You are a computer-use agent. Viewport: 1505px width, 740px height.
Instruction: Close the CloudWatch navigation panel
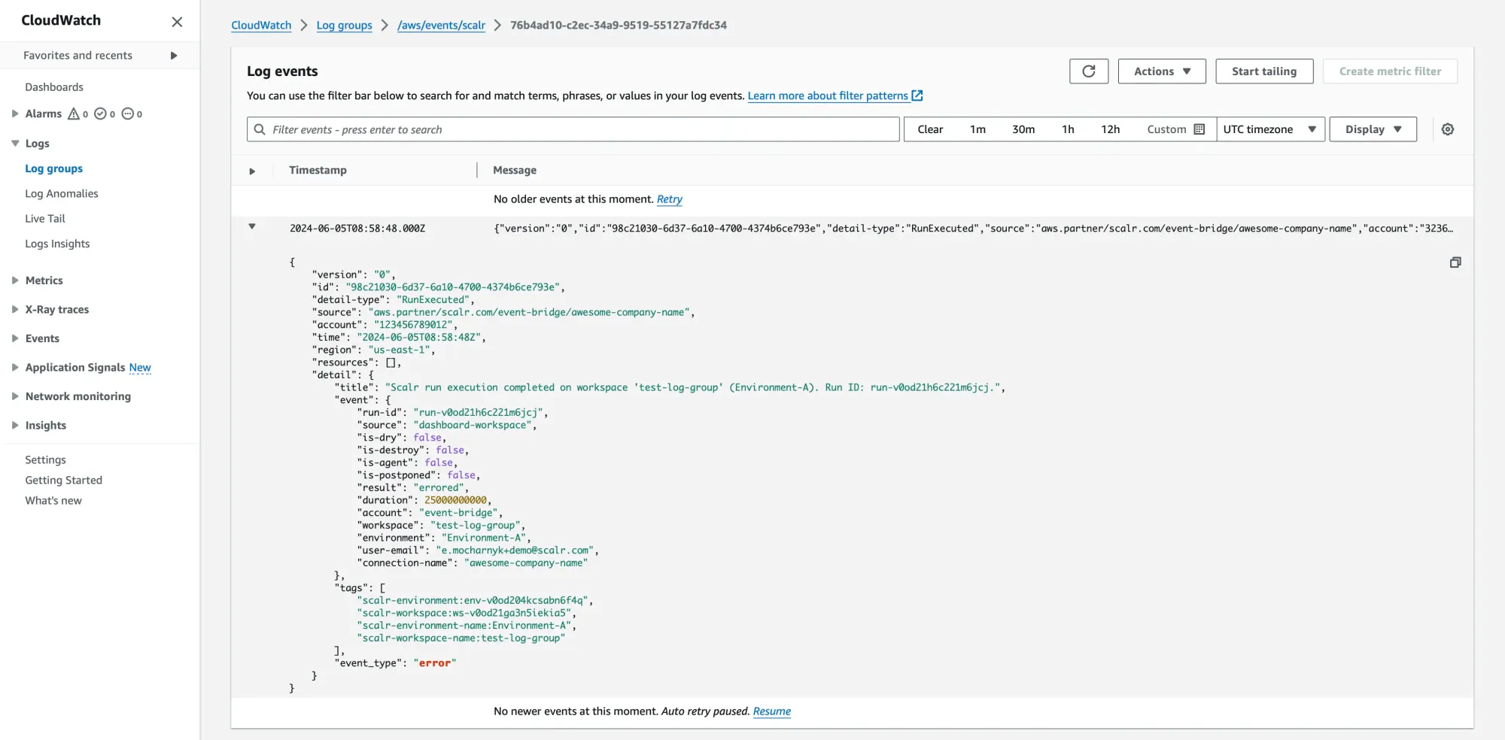click(177, 22)
